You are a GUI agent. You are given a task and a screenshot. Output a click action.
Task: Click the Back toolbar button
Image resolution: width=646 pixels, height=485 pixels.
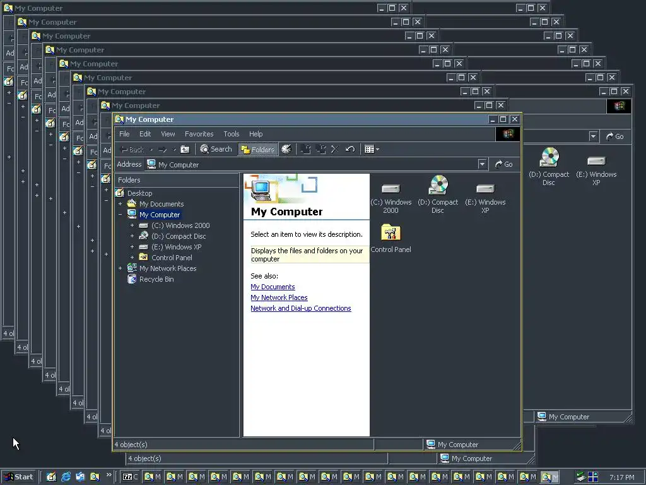tap(132, 149)
